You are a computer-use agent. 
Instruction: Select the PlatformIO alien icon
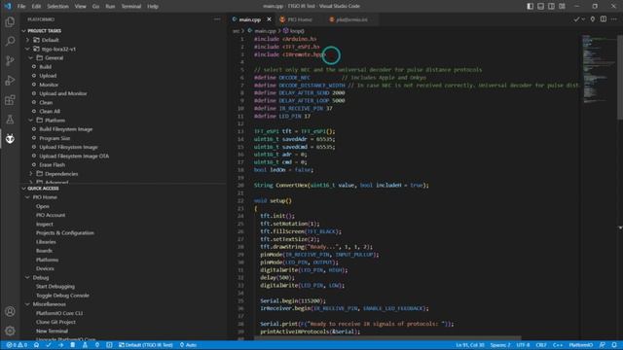coord(10,138)
